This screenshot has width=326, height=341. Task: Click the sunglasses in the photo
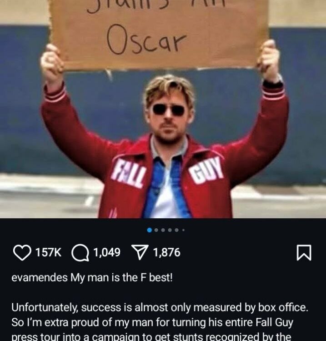pyautogui.click(x=169, y=110)
